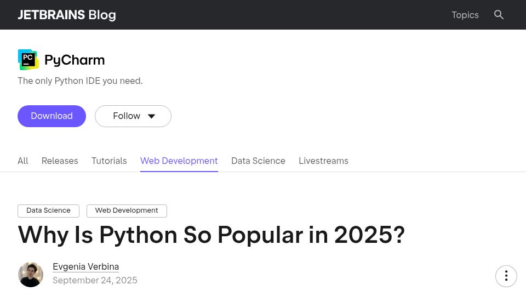Viewport: 526px width, 296px height.
Task: Click the Download button
Action: (x=52, y=116)
